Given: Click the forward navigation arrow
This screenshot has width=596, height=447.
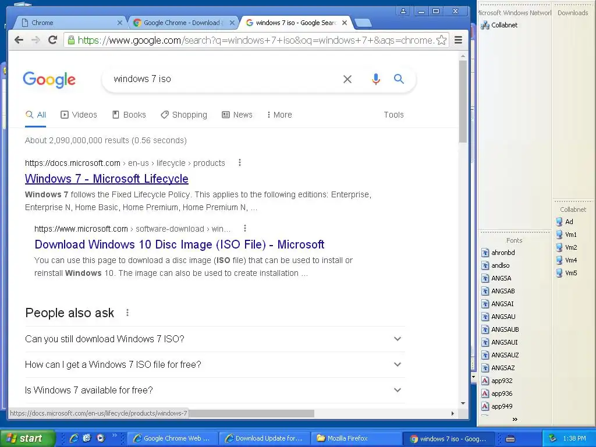Looking at the screenshot, I should tap(36, 40).
